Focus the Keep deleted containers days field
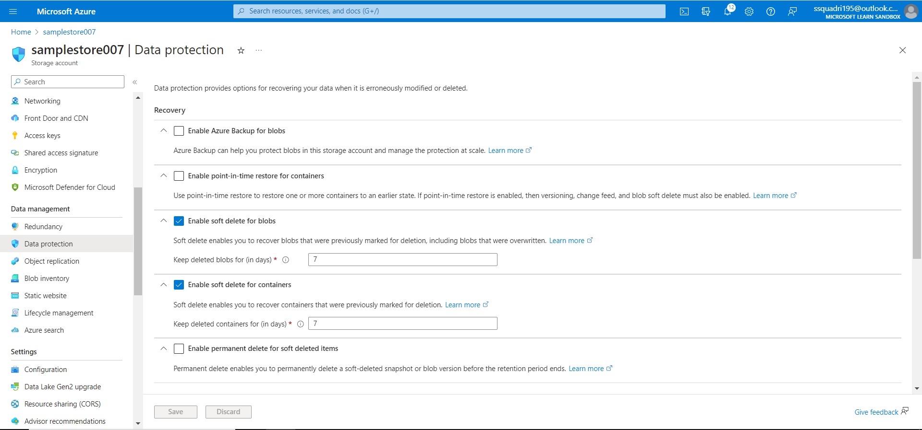 [403, 324]
